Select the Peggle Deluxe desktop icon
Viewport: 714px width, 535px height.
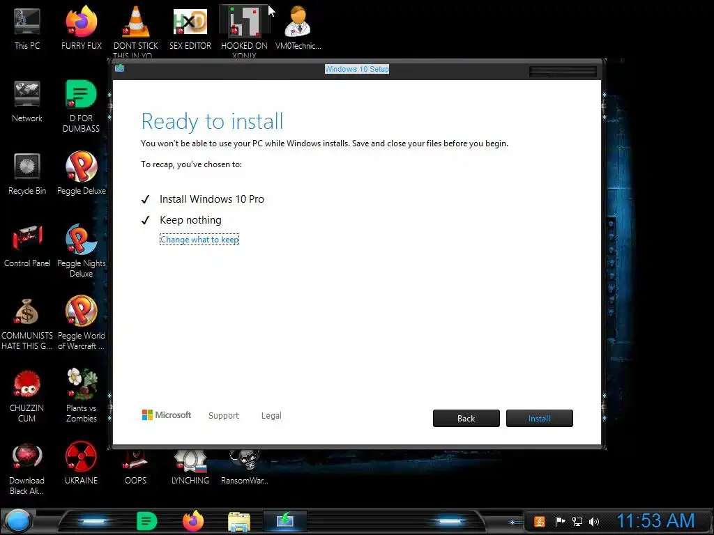pyautogui.click(x=81, y=173)
